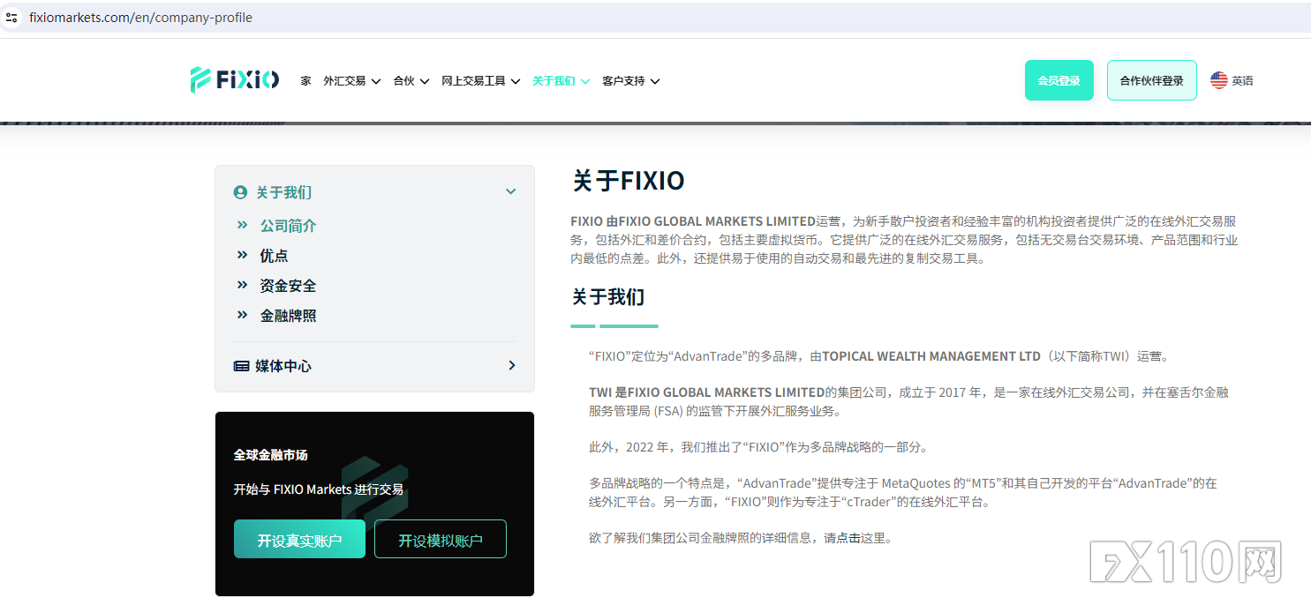Open the 优点 sidebar item
This screenshot has height=605, width=1311.
[x=274, y=256]
